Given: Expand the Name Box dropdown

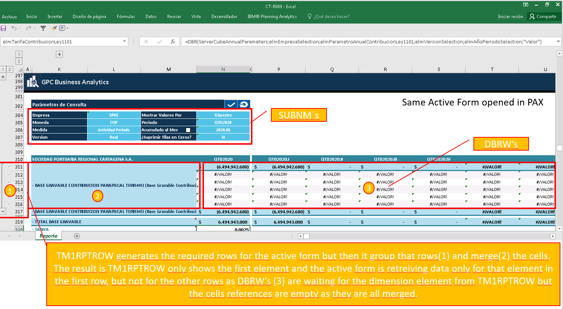Looking at the screenshot, I should coord(124,42).
